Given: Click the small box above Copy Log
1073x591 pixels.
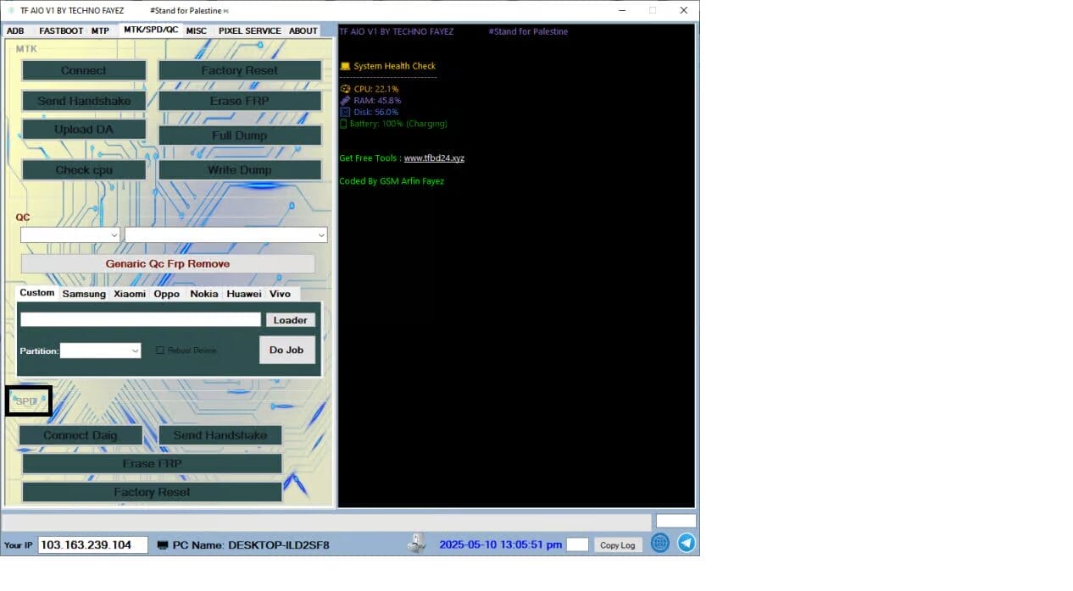Looking at the screenshot, I should point(675,521).
